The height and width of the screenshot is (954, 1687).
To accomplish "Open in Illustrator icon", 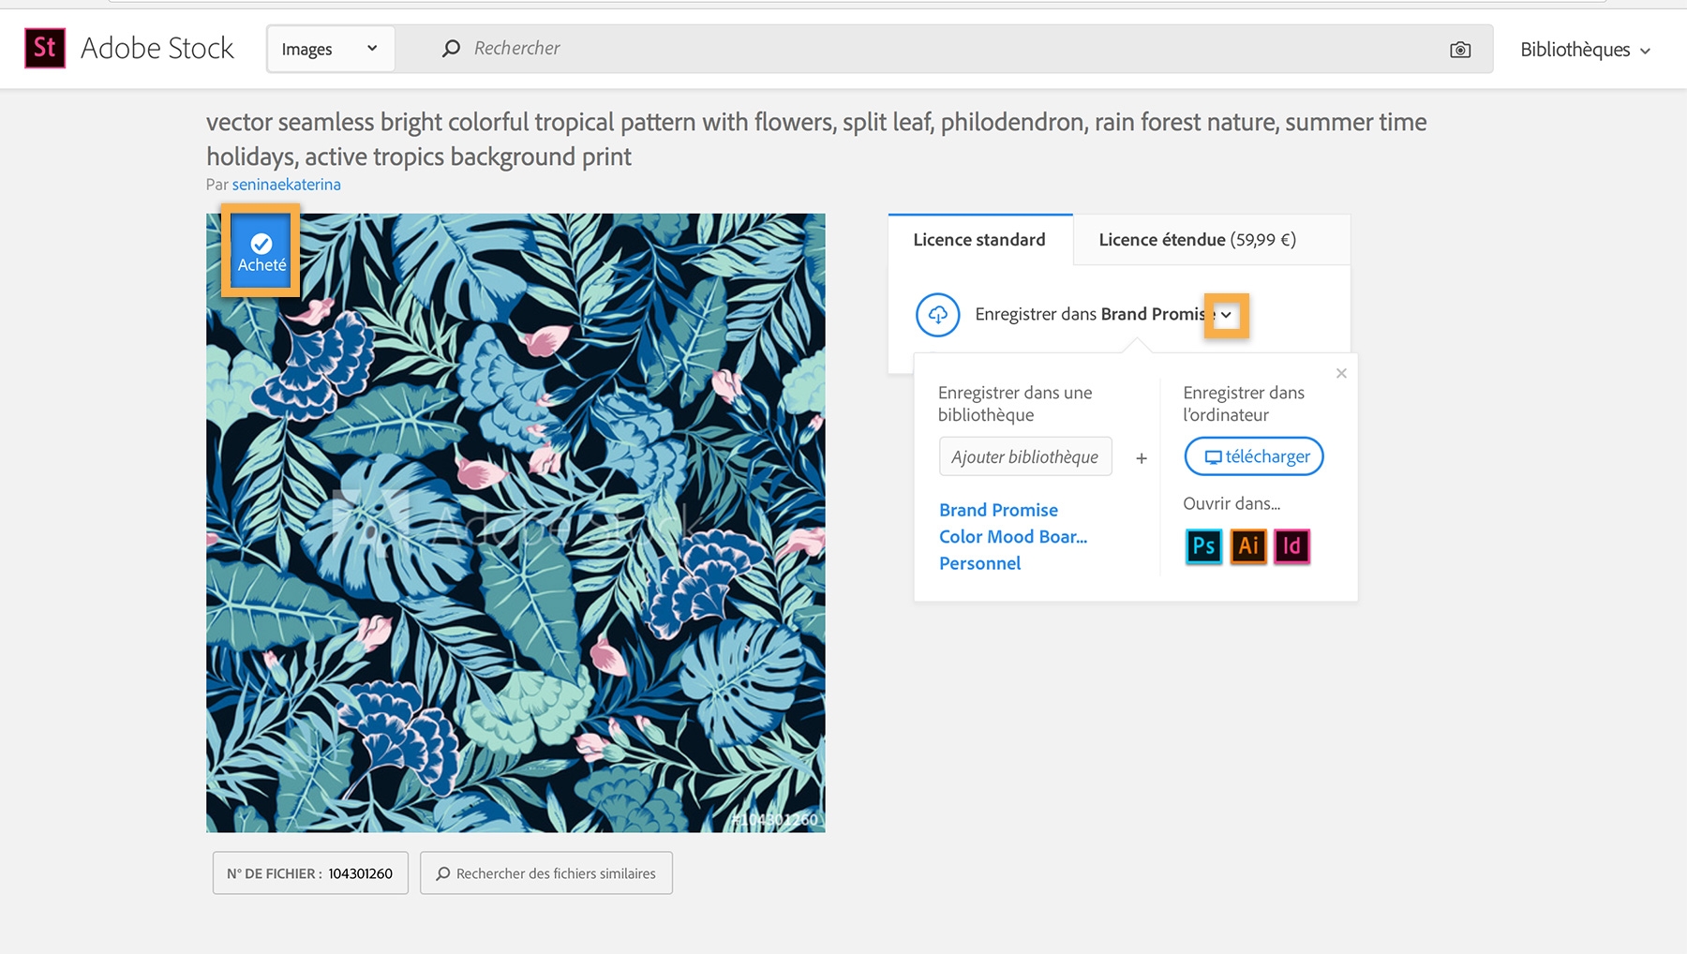I will (1248, 545).
